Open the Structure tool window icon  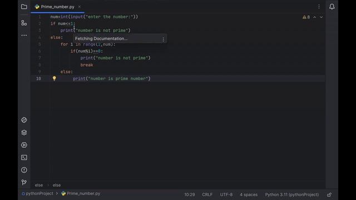coord(24,23)
